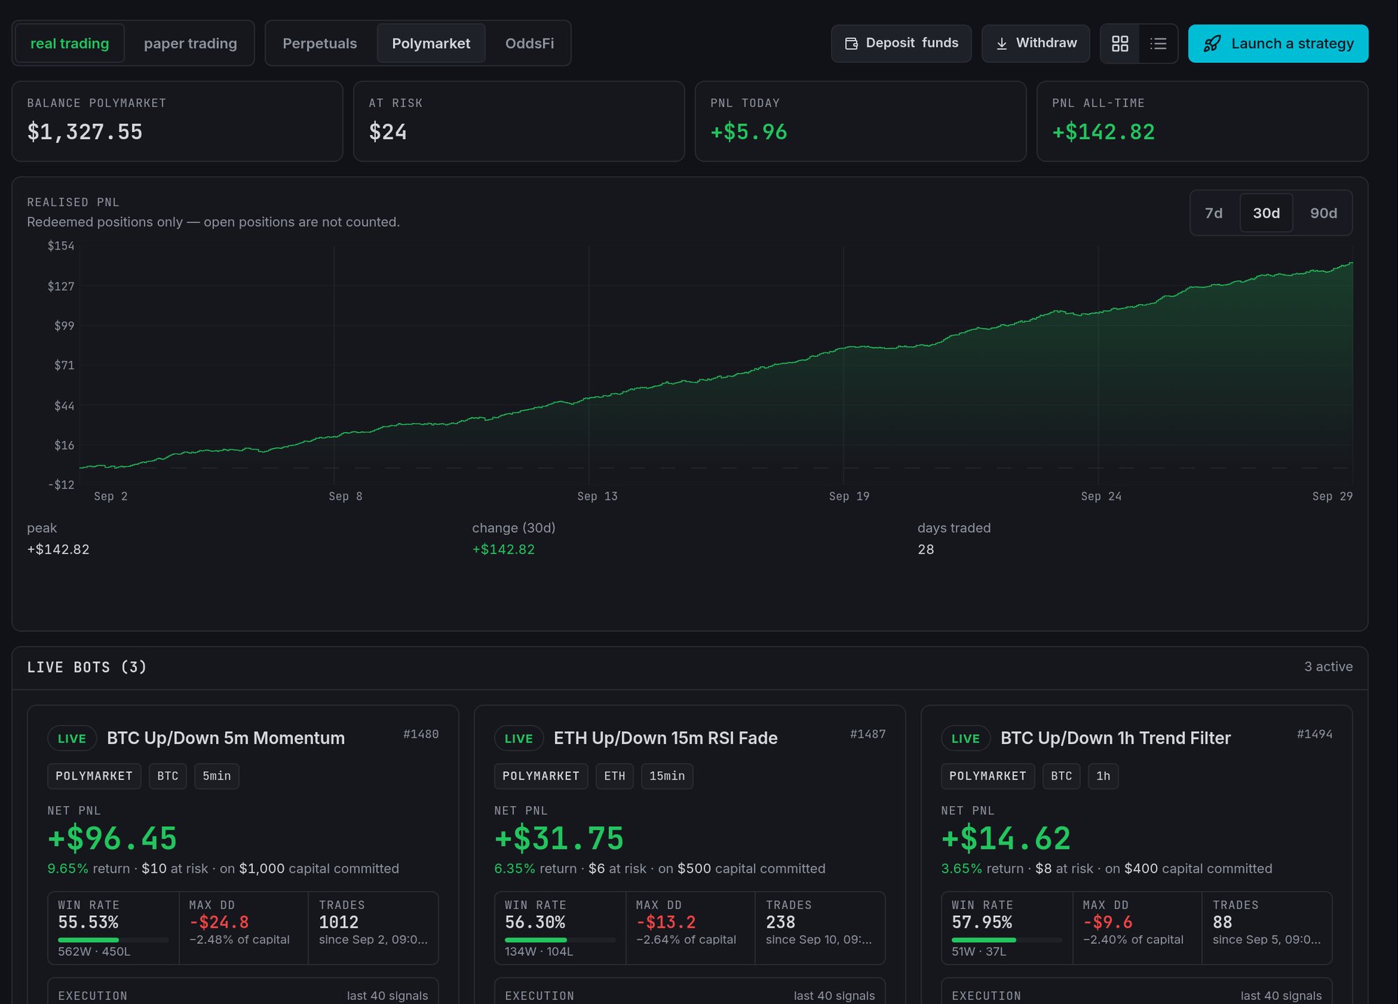1398x1004 pixels.
Task: Click the PNL today value +$5.96
Action: (749, 131)
